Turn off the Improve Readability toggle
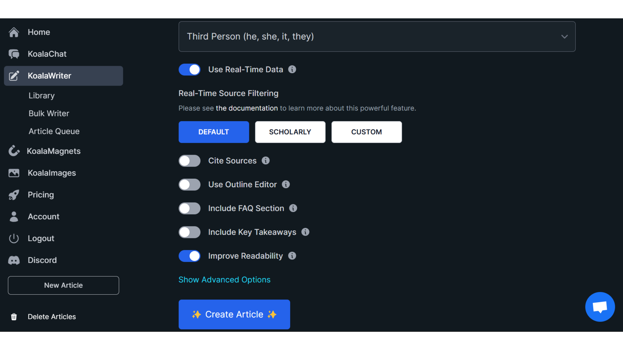623x350 pixels. [189, 256]
